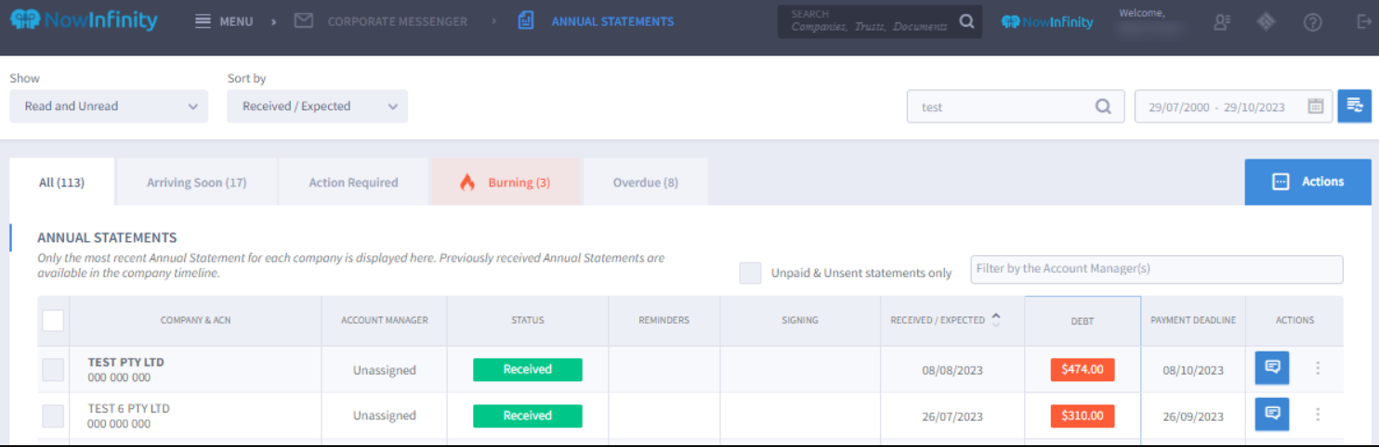1379x447 pixels.
Task: Open the hamburger MENU icon
Action: [203, 21]
